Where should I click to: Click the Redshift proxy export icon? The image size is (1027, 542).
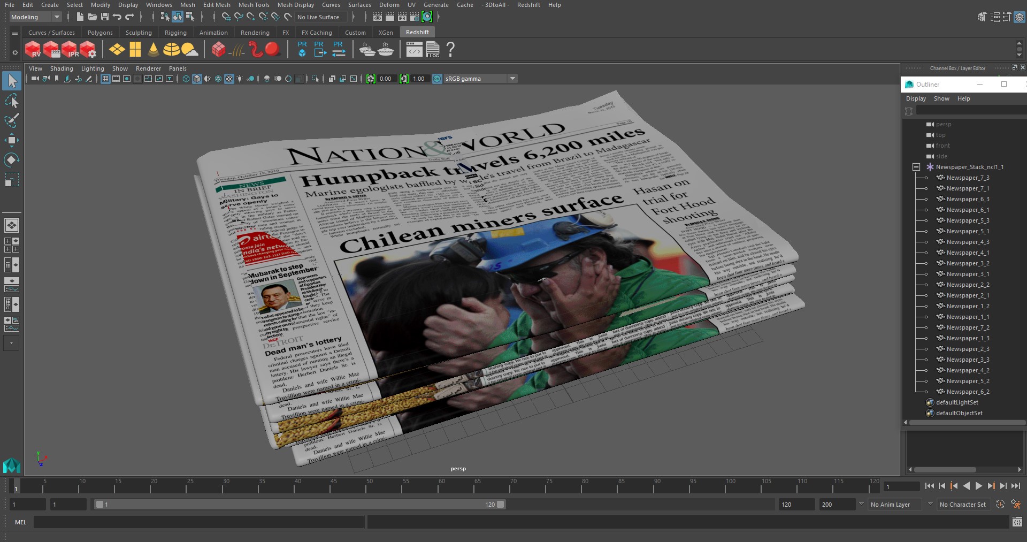tap(320, 49)
